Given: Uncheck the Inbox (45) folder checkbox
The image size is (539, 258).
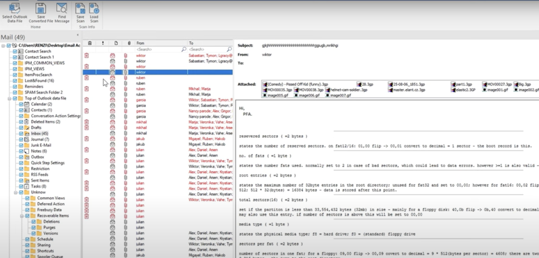Looking at the screenshot, I should [21, 133].
